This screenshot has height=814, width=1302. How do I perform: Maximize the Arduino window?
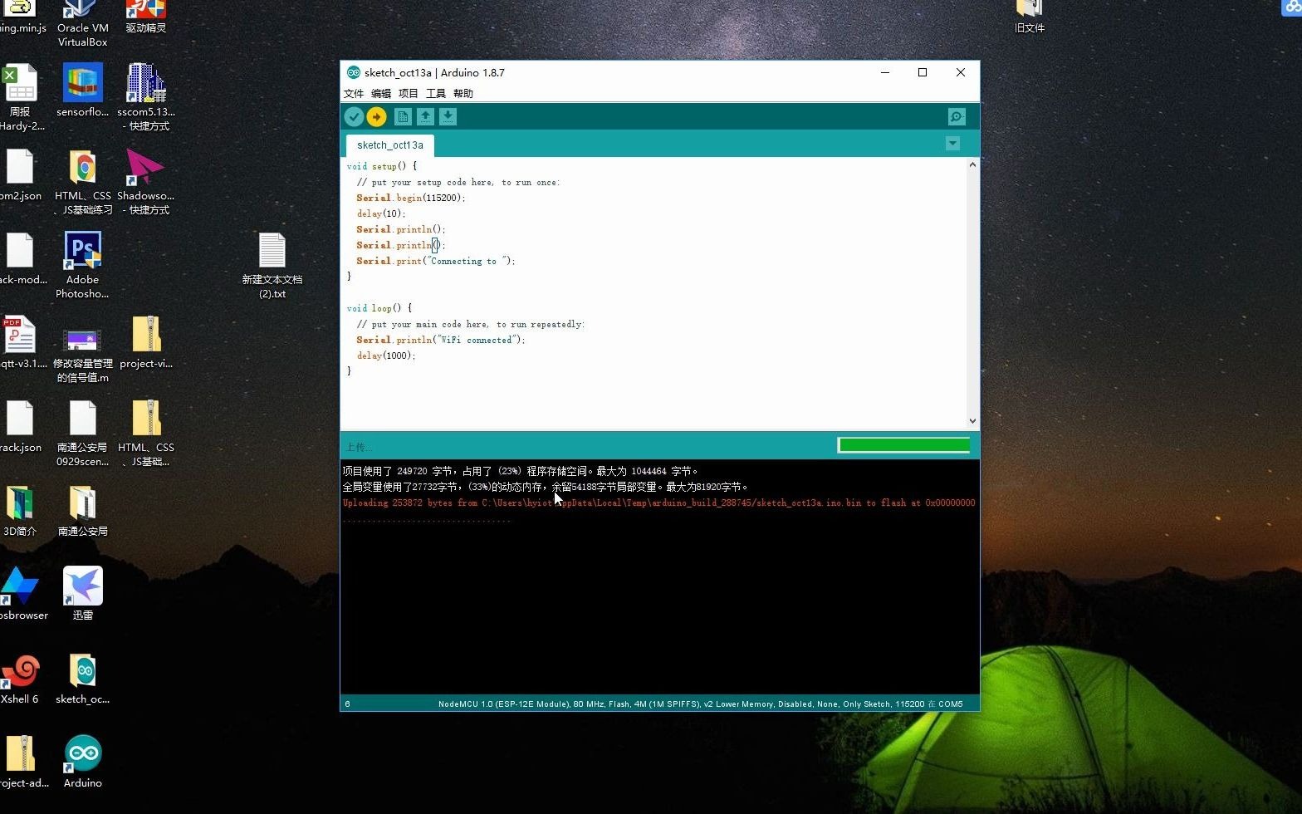click(x=923, y=72)
